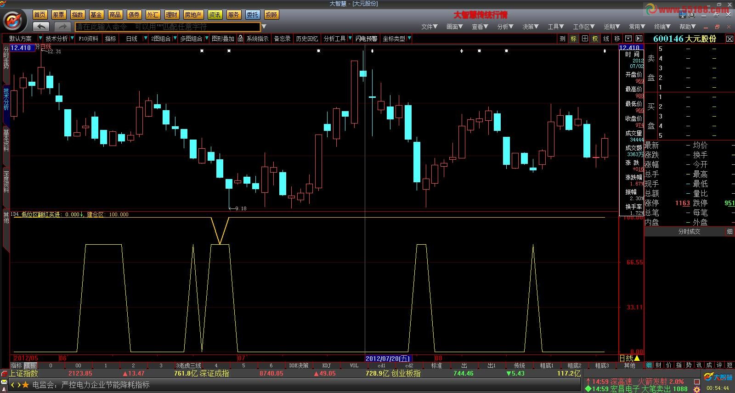Image resolution: width=735 pixels, height=393 pixels.
Task: Click the F10资料 toolbar button
Action: point(88,39)
